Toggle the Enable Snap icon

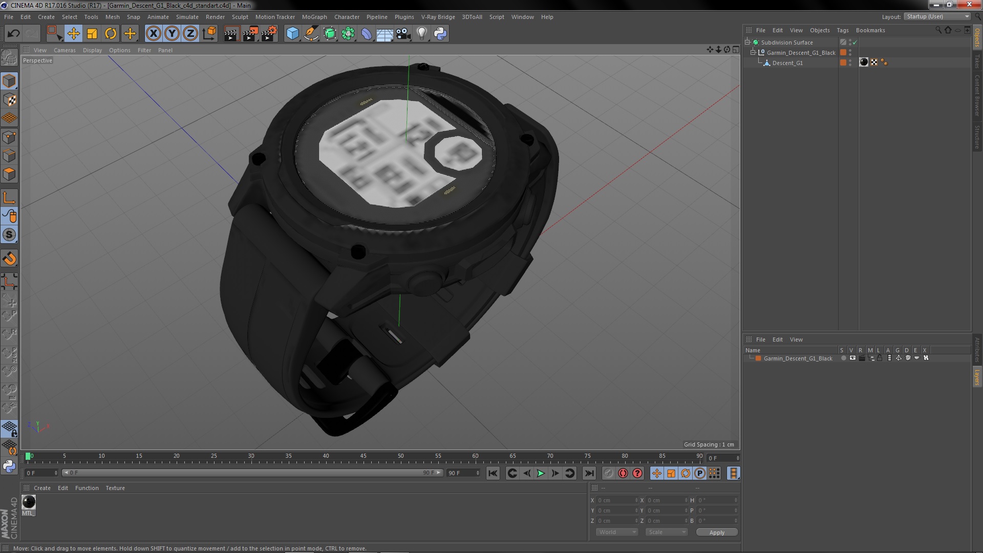pyautogui.click(x=9, y=235)
